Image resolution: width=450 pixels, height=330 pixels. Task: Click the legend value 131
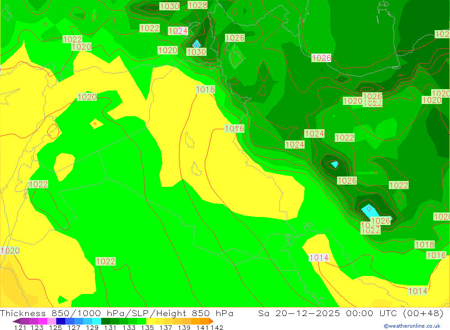(x=110, y=327)
